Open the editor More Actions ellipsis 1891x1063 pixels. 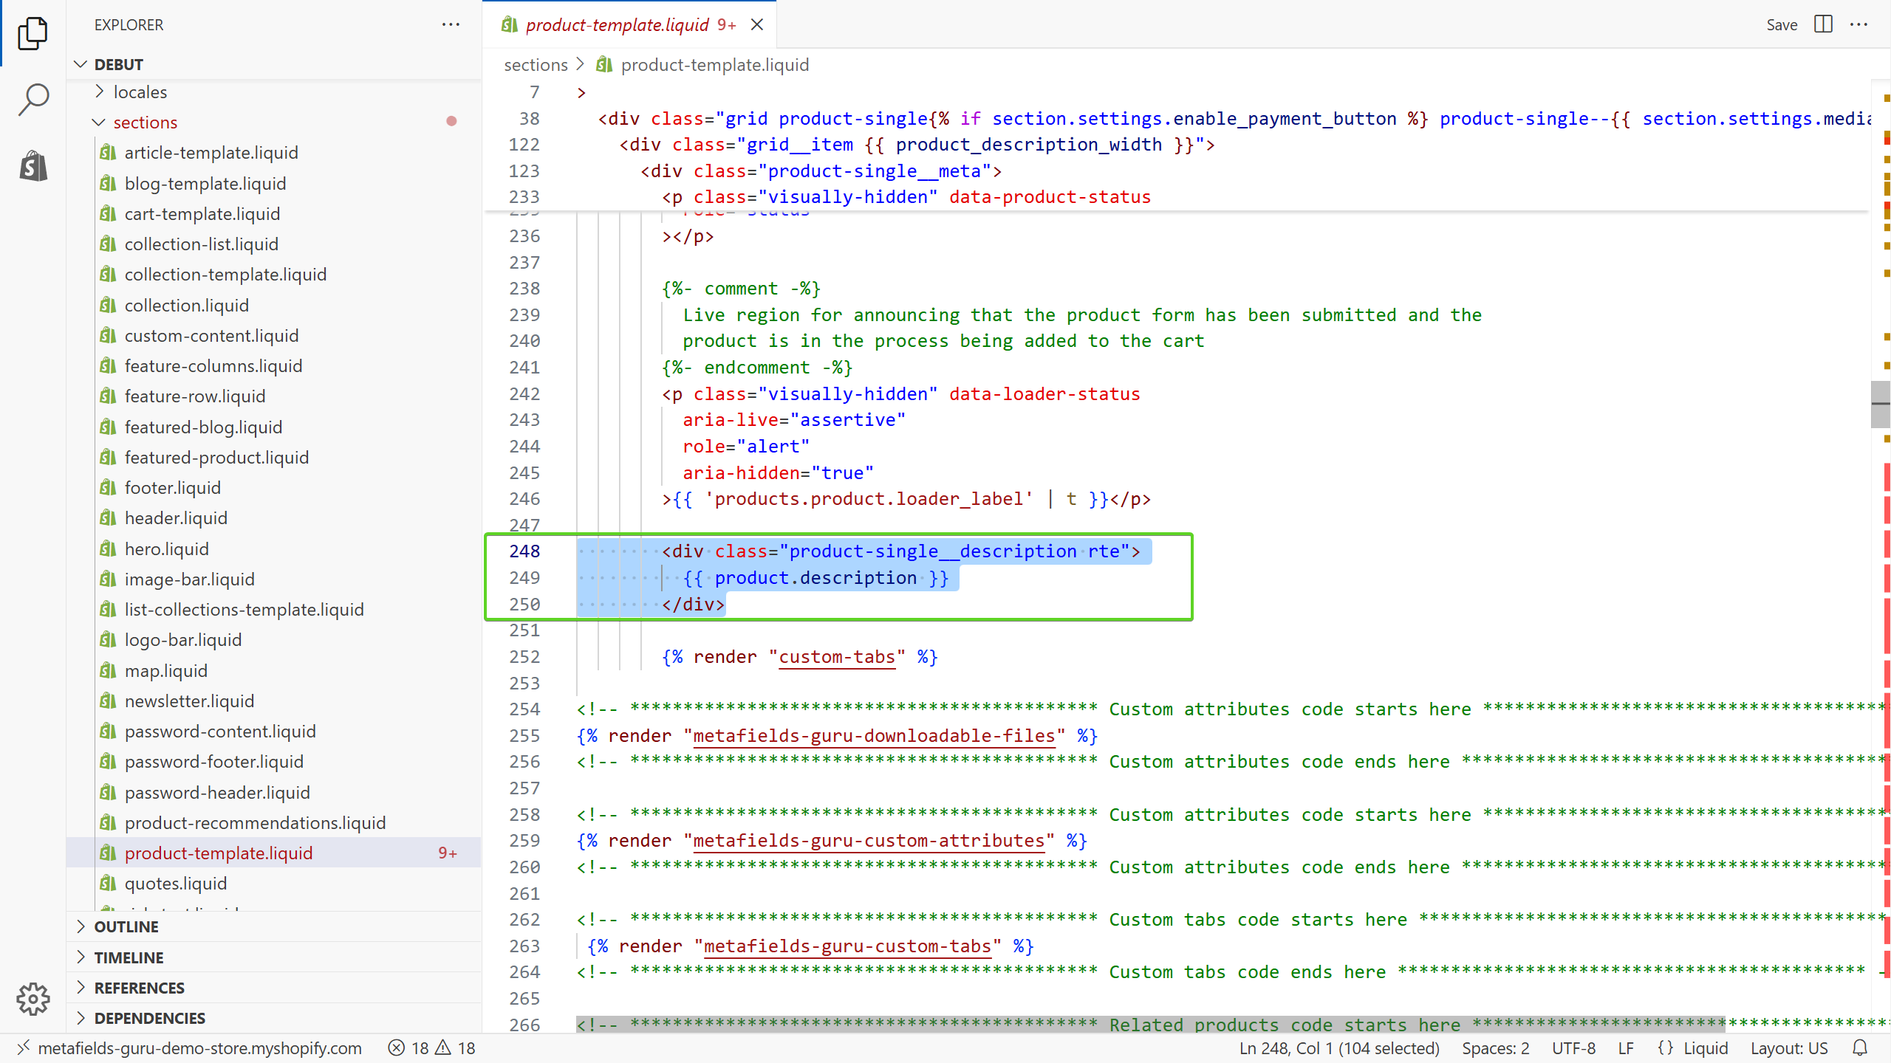pos(1861,24)
